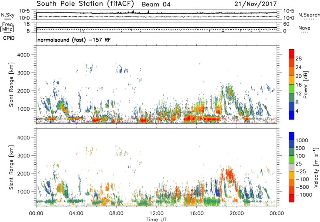This screenshot has width=320, height=222.
Task: Click the '2000' tick on velocity panel
Action: [x=23, y=174]
